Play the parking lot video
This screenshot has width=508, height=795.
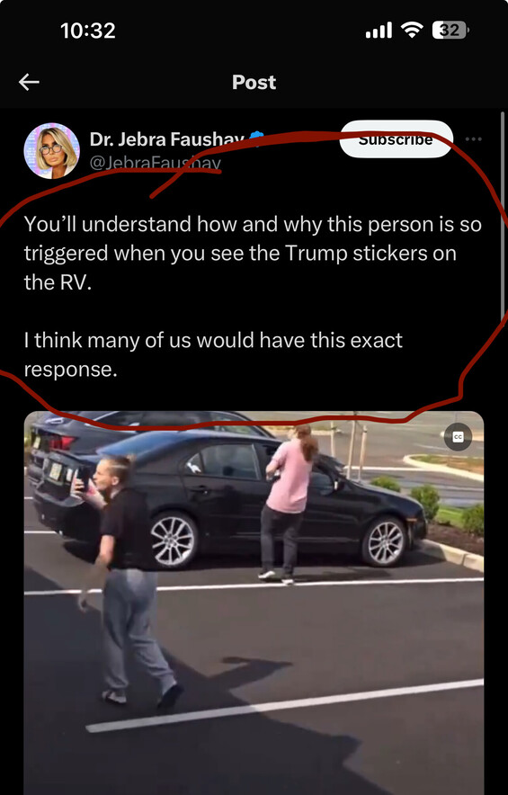pos(254,603)
